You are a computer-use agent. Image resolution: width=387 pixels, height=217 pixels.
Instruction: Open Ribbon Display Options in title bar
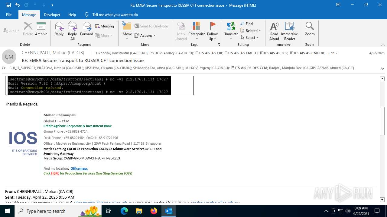click(338, 5)
